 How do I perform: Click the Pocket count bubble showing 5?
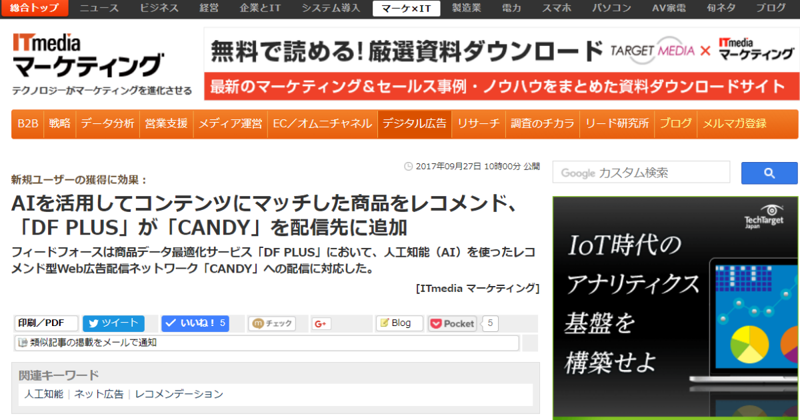[490, 323]
